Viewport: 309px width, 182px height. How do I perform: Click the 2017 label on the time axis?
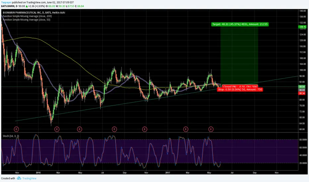[168, 173]
